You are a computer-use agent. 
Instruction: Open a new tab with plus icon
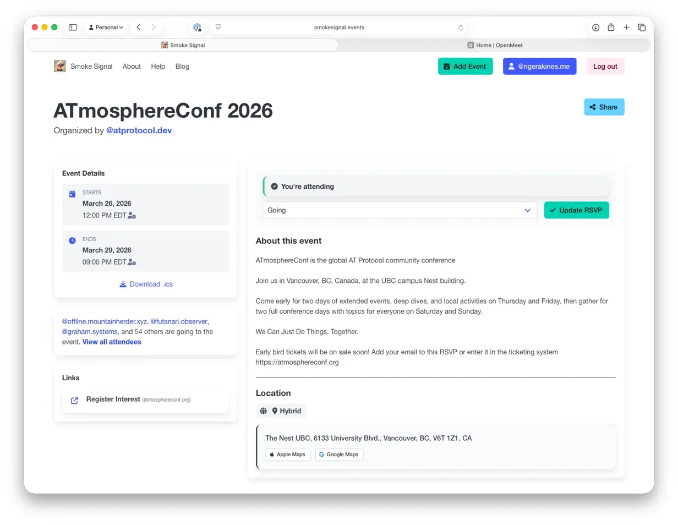coord(626,28)
